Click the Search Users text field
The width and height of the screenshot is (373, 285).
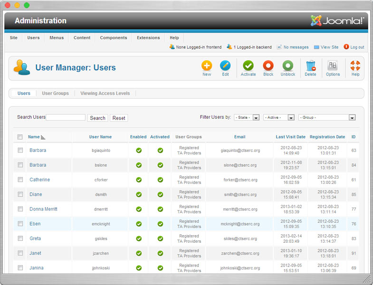pos(66,117)
